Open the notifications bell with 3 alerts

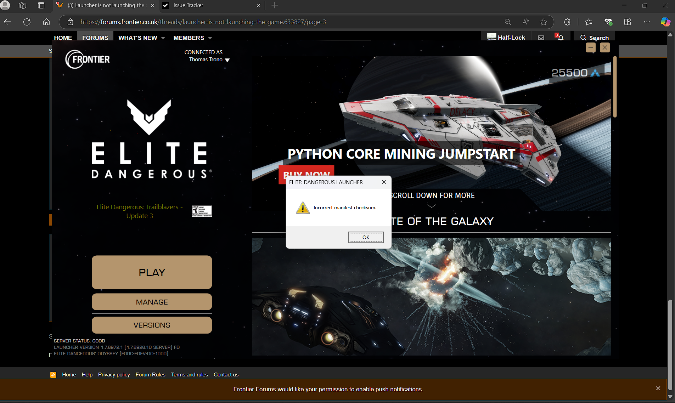tap(560, 37)
